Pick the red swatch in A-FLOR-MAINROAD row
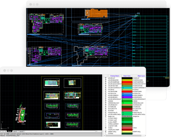Image resolution: width=171 pixels, height=137 pixels. click(127, 82)
